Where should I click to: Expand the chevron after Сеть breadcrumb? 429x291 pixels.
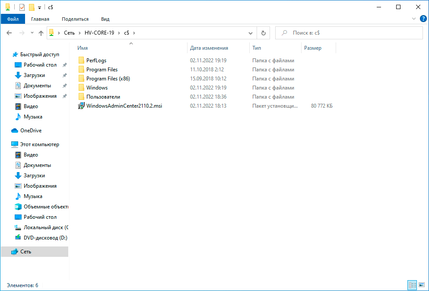click(79, 33)
